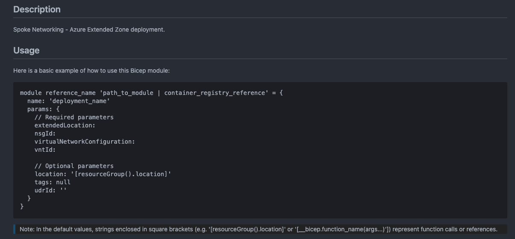Click the vntId parameter line
The height and width of the screenshot is (239, 515).
pyautogui.click(x=45, y=150)
